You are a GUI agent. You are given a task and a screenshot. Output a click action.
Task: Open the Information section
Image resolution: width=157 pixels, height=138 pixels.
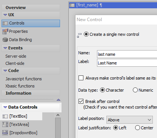coord(31,93)
